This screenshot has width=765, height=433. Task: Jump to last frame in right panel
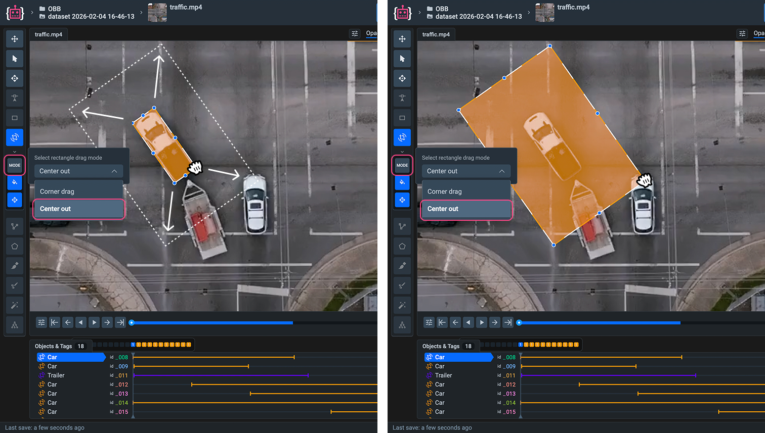point(508,322)
